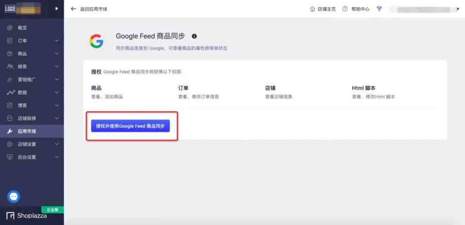The height and width of the screenshot is (225, 465).
Task: Click the 订单 permission heading in authorization card
Action: pyautogui.click(x=183, y=88)
